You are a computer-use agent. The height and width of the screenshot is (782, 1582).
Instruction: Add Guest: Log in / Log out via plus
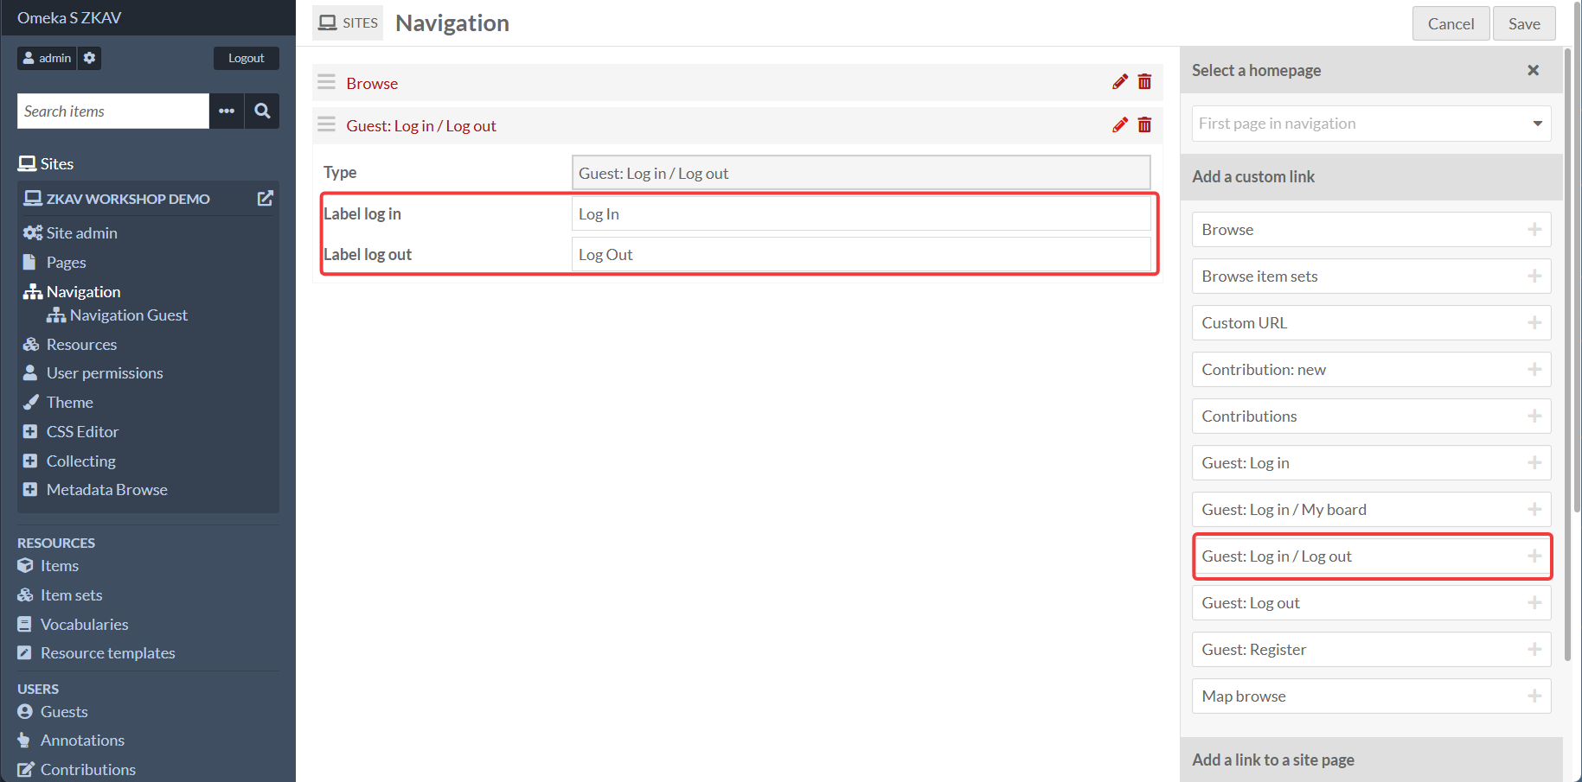[1534, 556]
